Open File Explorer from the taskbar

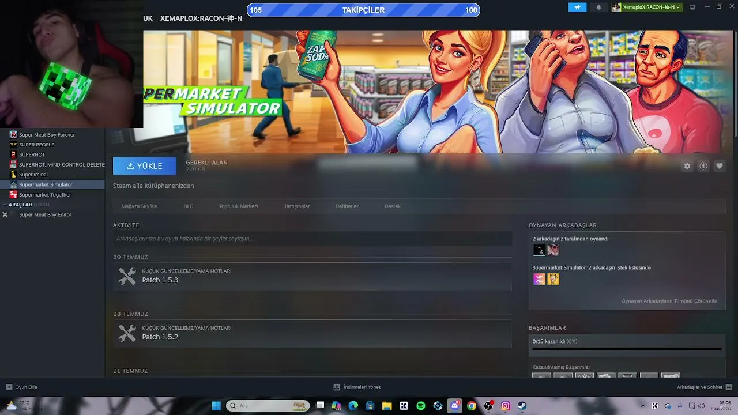pyautogui.click(x=387, y=406)
